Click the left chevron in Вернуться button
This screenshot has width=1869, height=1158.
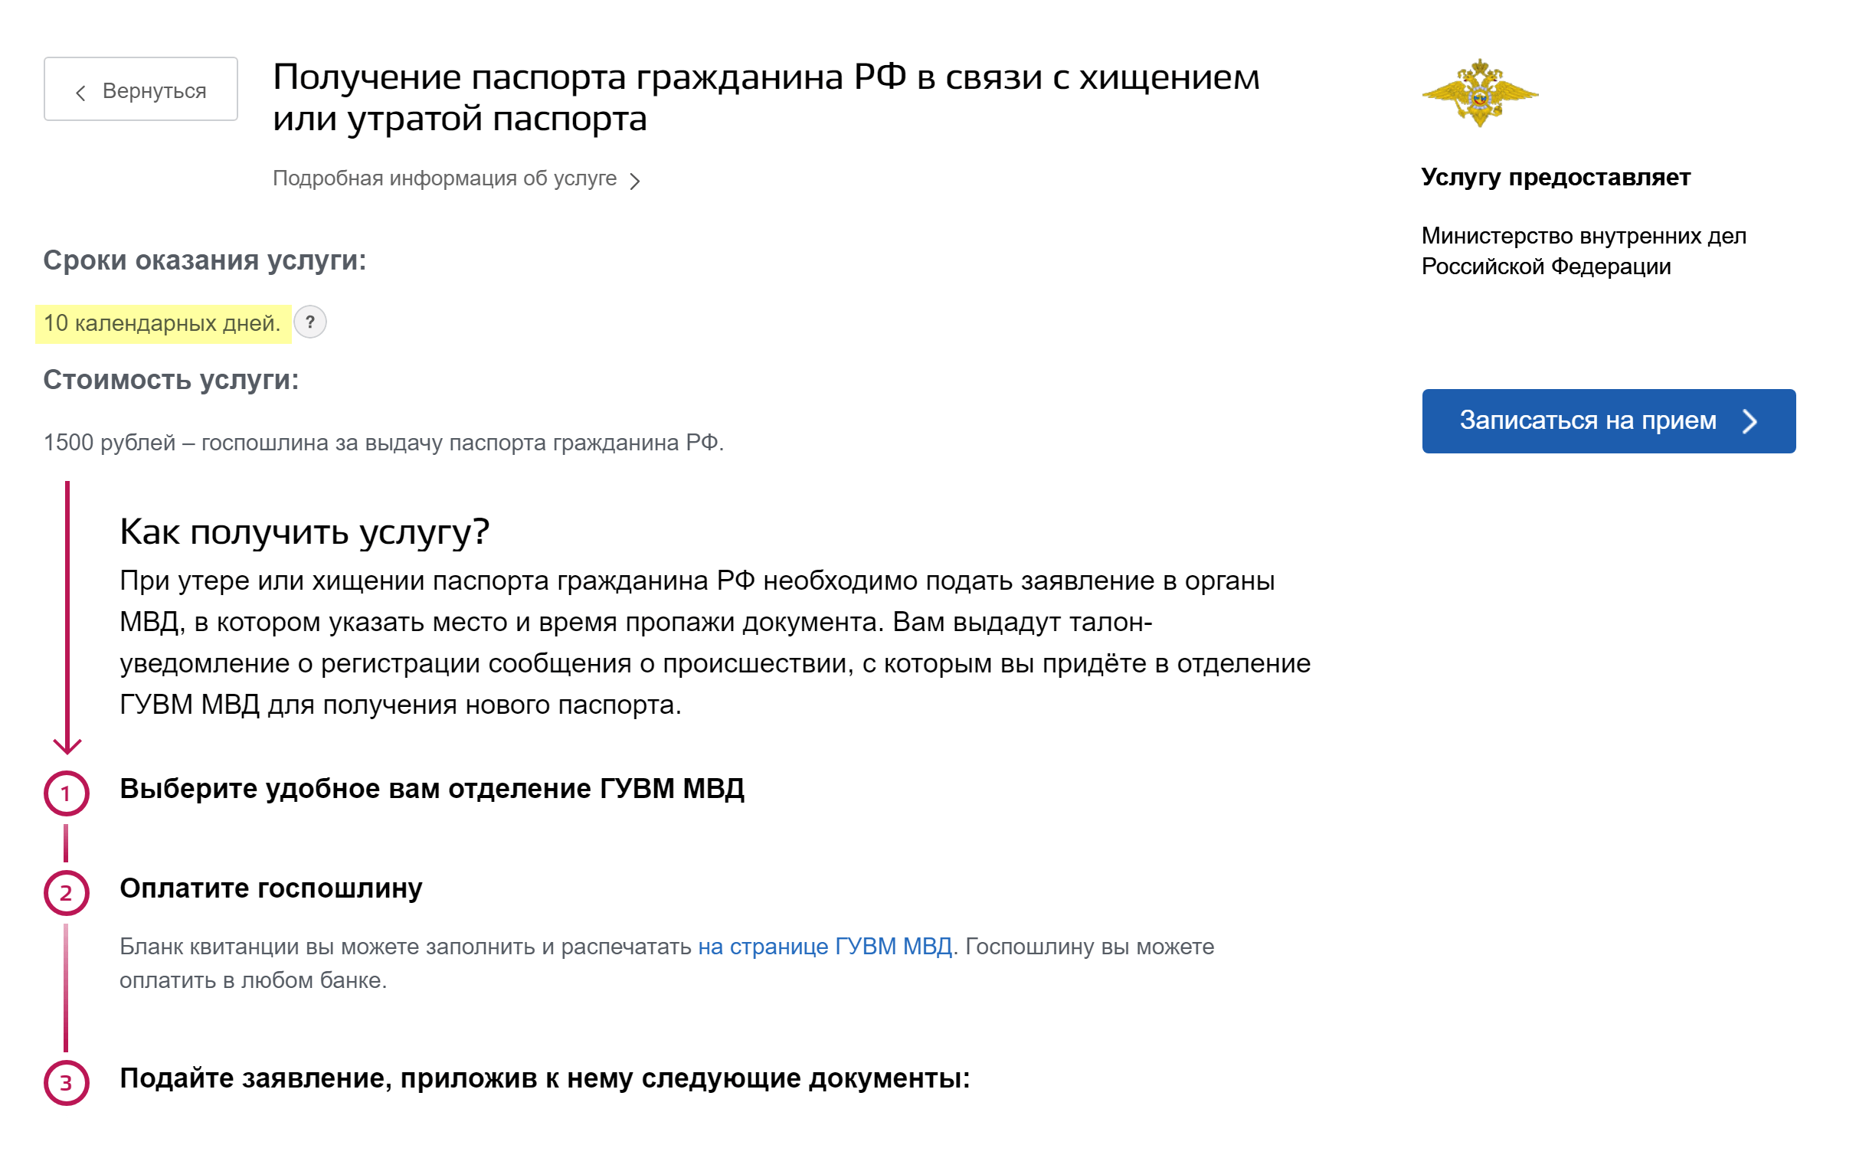(x=80, y=93)
